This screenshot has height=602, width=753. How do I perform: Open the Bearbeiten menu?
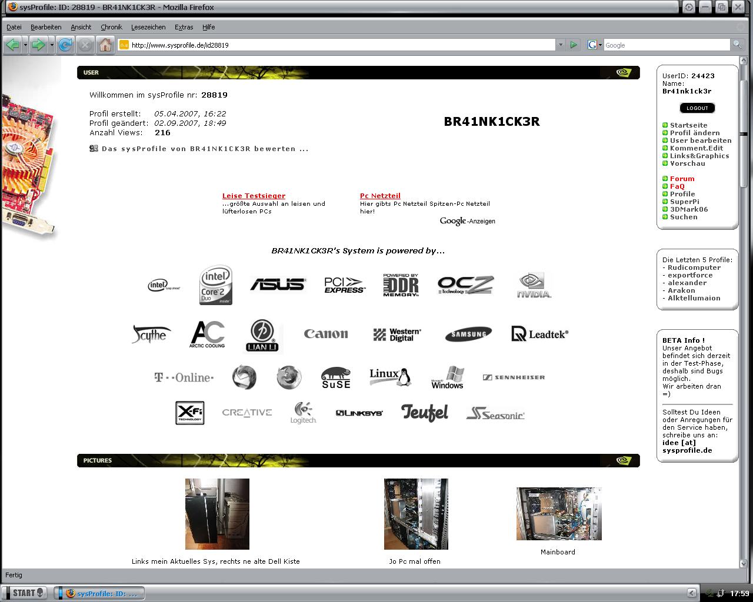[46, 27]
